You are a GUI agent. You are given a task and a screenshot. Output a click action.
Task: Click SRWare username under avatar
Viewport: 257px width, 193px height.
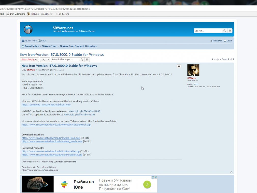tap(191, 78)
